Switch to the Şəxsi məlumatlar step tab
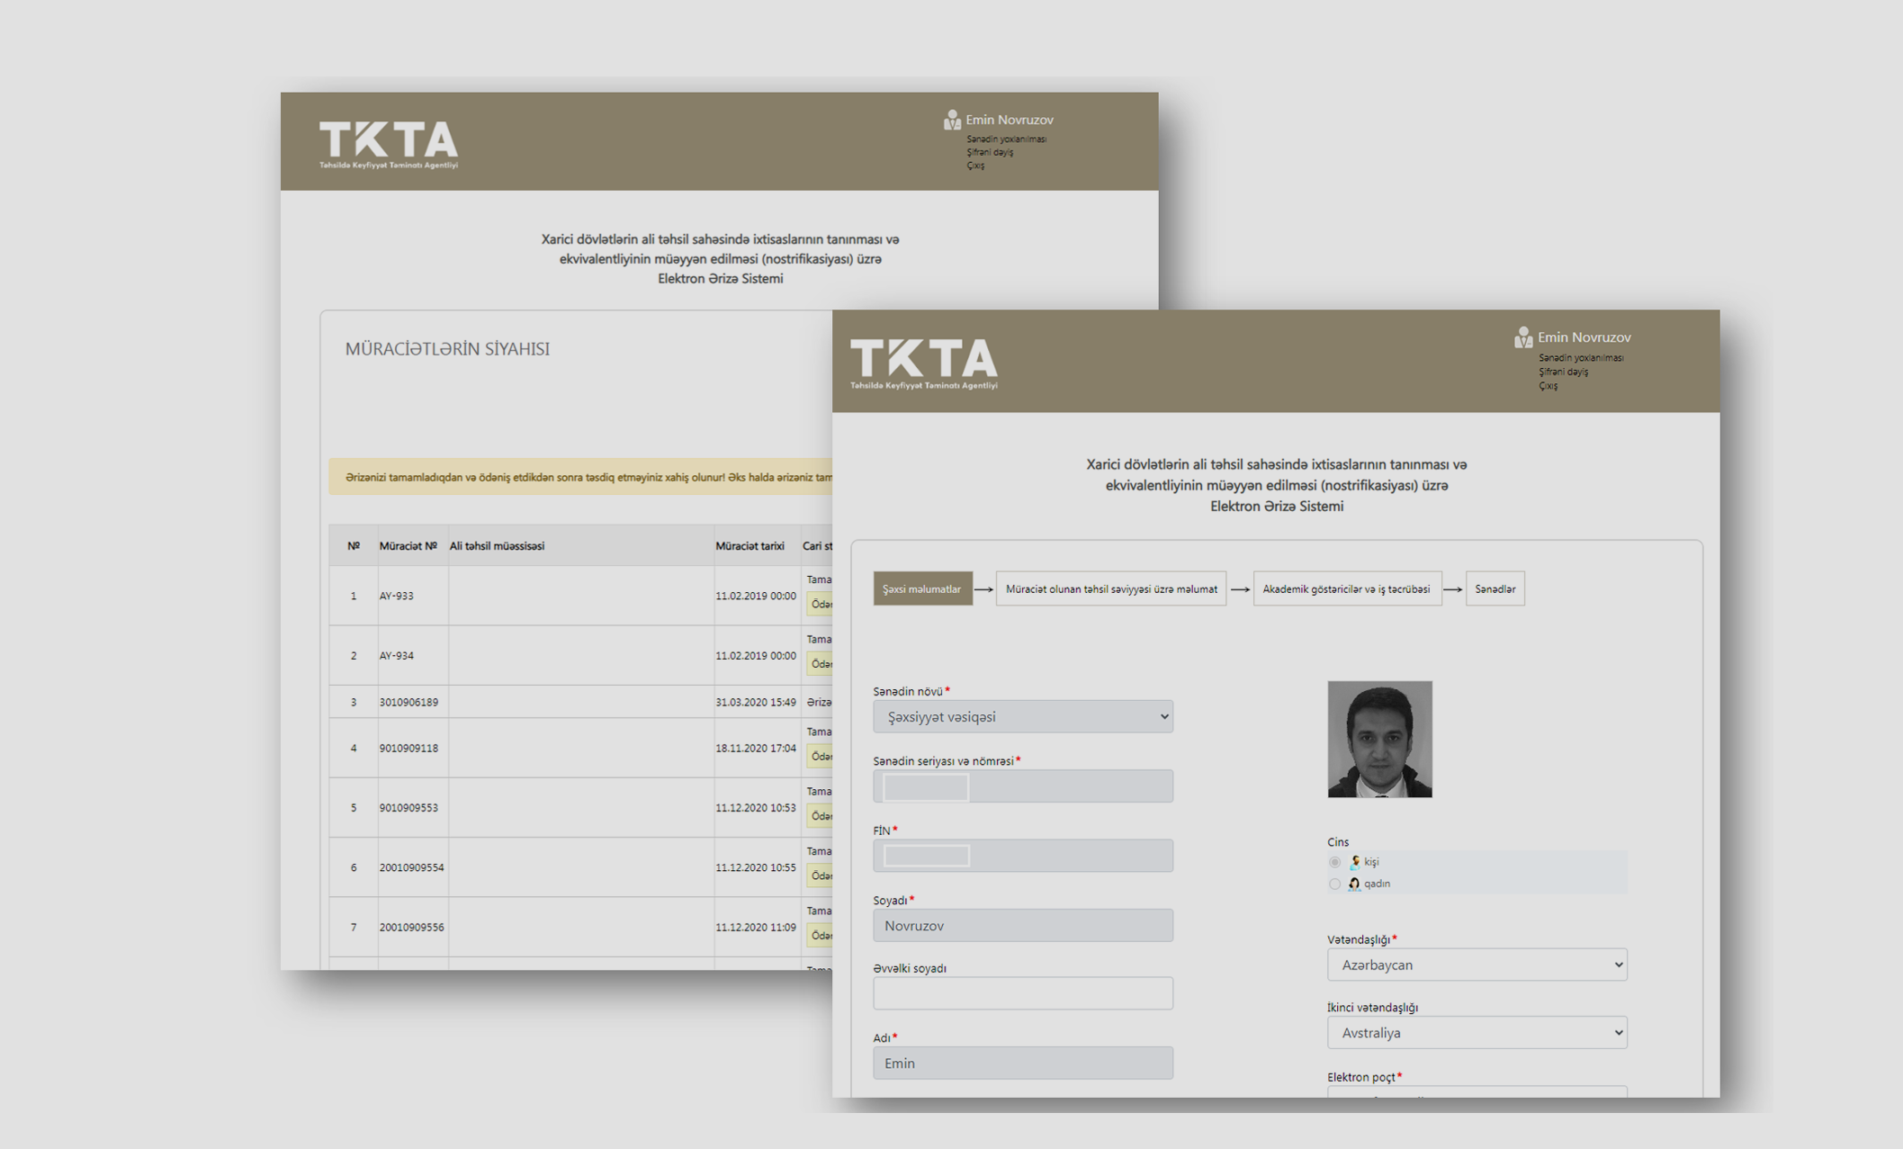Image resolution: width=1903 pixels, height=1149 pixels. pyautogui.click(x=921, y=589)
